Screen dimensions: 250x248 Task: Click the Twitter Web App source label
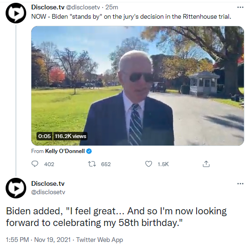click(100, 240)
